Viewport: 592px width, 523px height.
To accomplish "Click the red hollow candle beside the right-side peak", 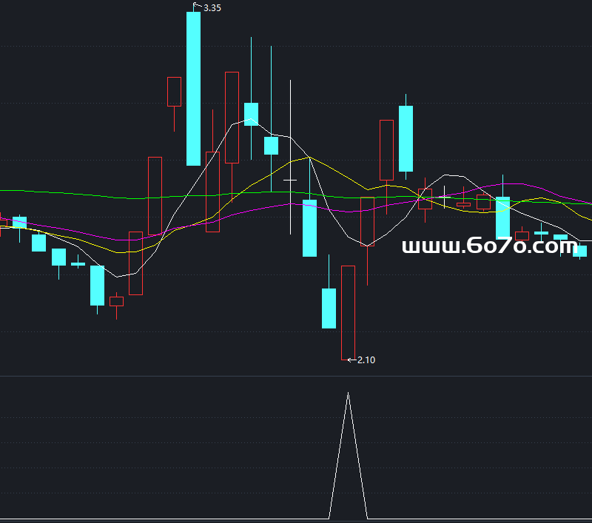I will (x=386, y=150).
